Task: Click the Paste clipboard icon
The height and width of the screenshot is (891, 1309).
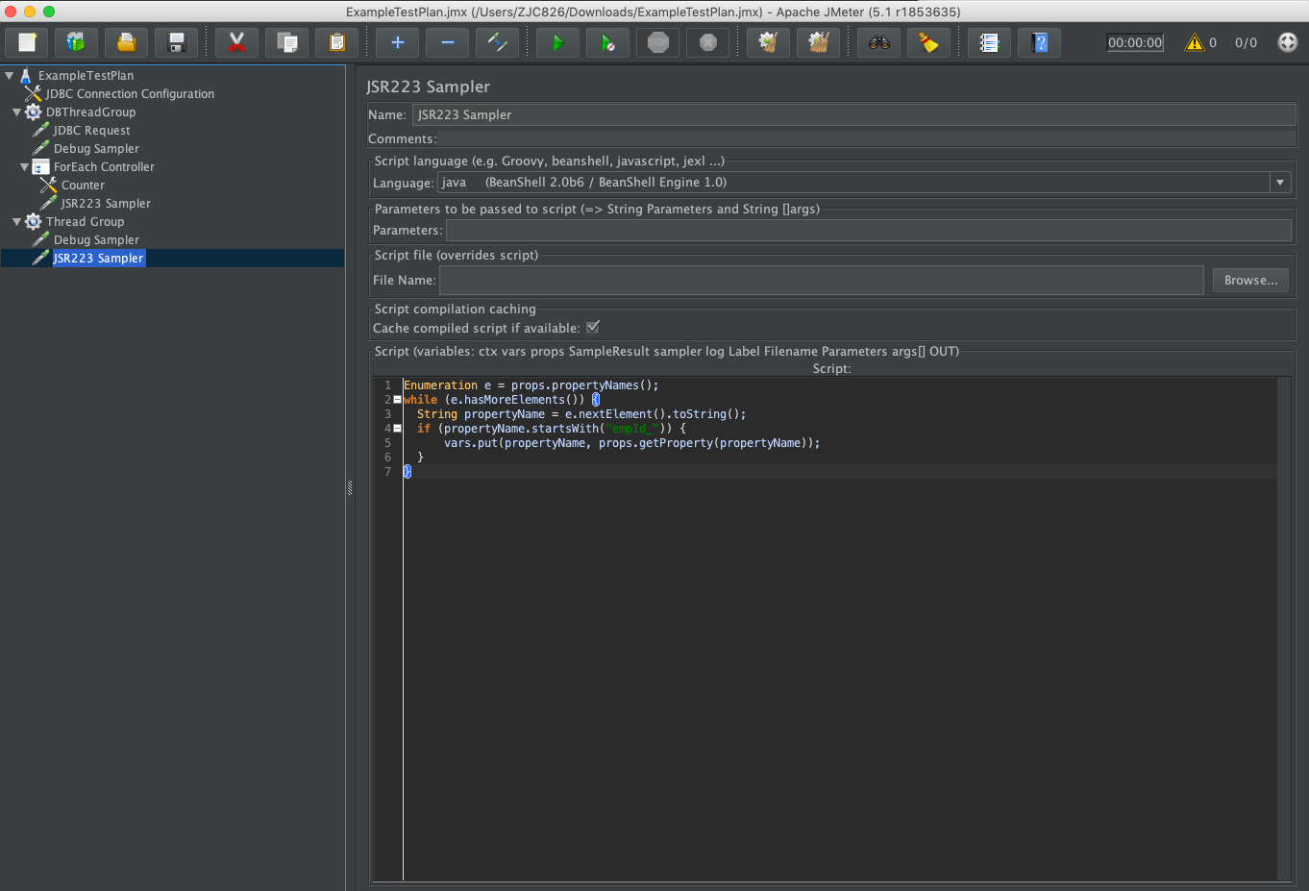Action: coord(336,42)
